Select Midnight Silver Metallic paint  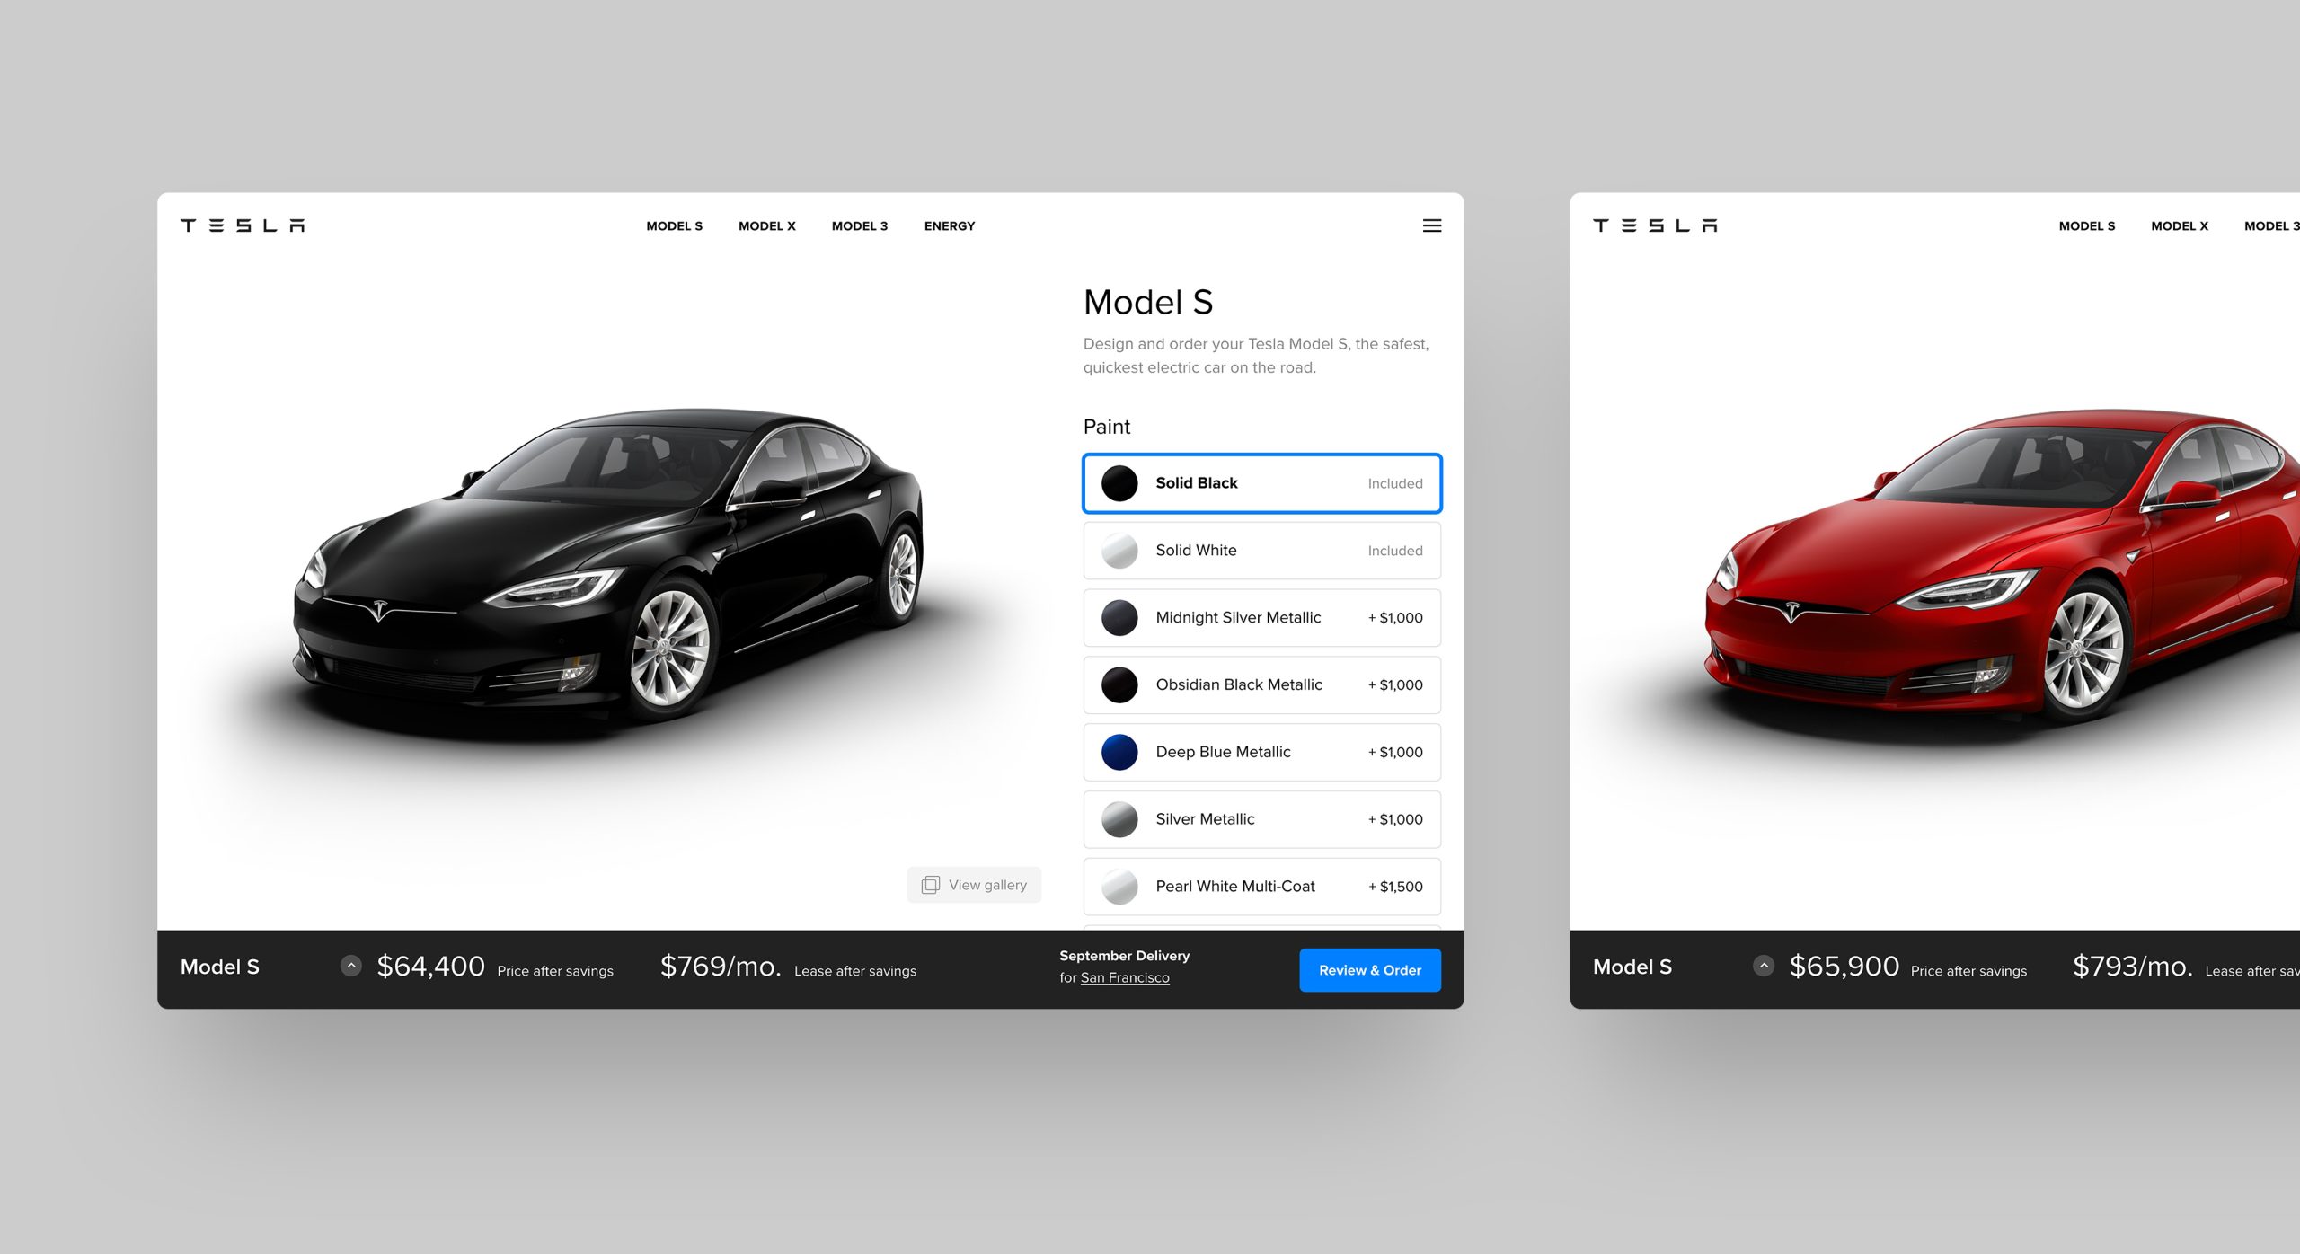click(x=1262, y=616)
